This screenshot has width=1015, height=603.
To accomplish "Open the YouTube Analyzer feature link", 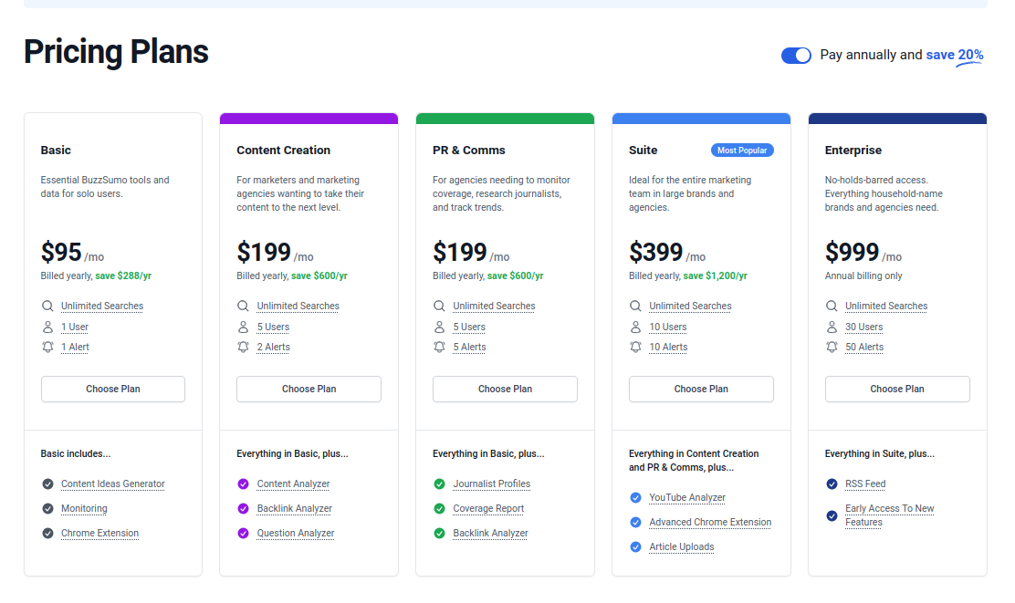I will (x=687, y=497).
